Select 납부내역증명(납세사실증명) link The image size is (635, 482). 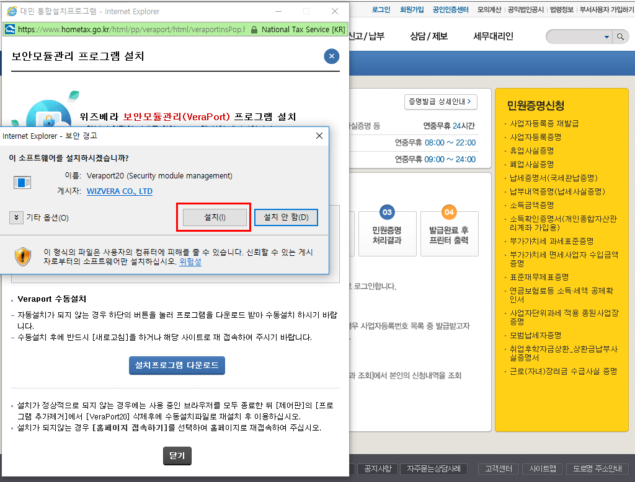pyautogui.click(x=557, y=192)
